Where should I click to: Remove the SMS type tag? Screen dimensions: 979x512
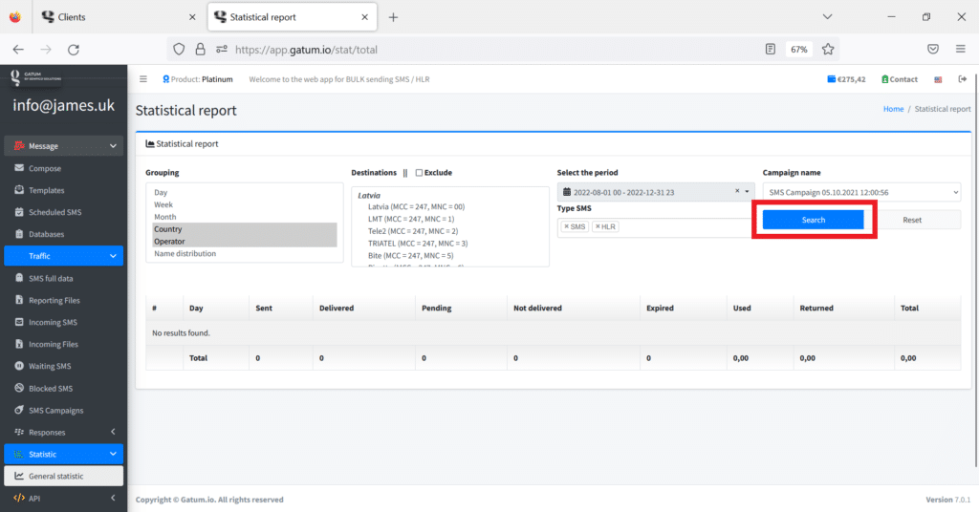pos(566,226)
